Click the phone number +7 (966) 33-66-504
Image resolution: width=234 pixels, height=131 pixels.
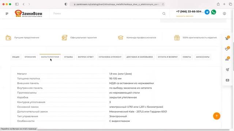point(189,12)
